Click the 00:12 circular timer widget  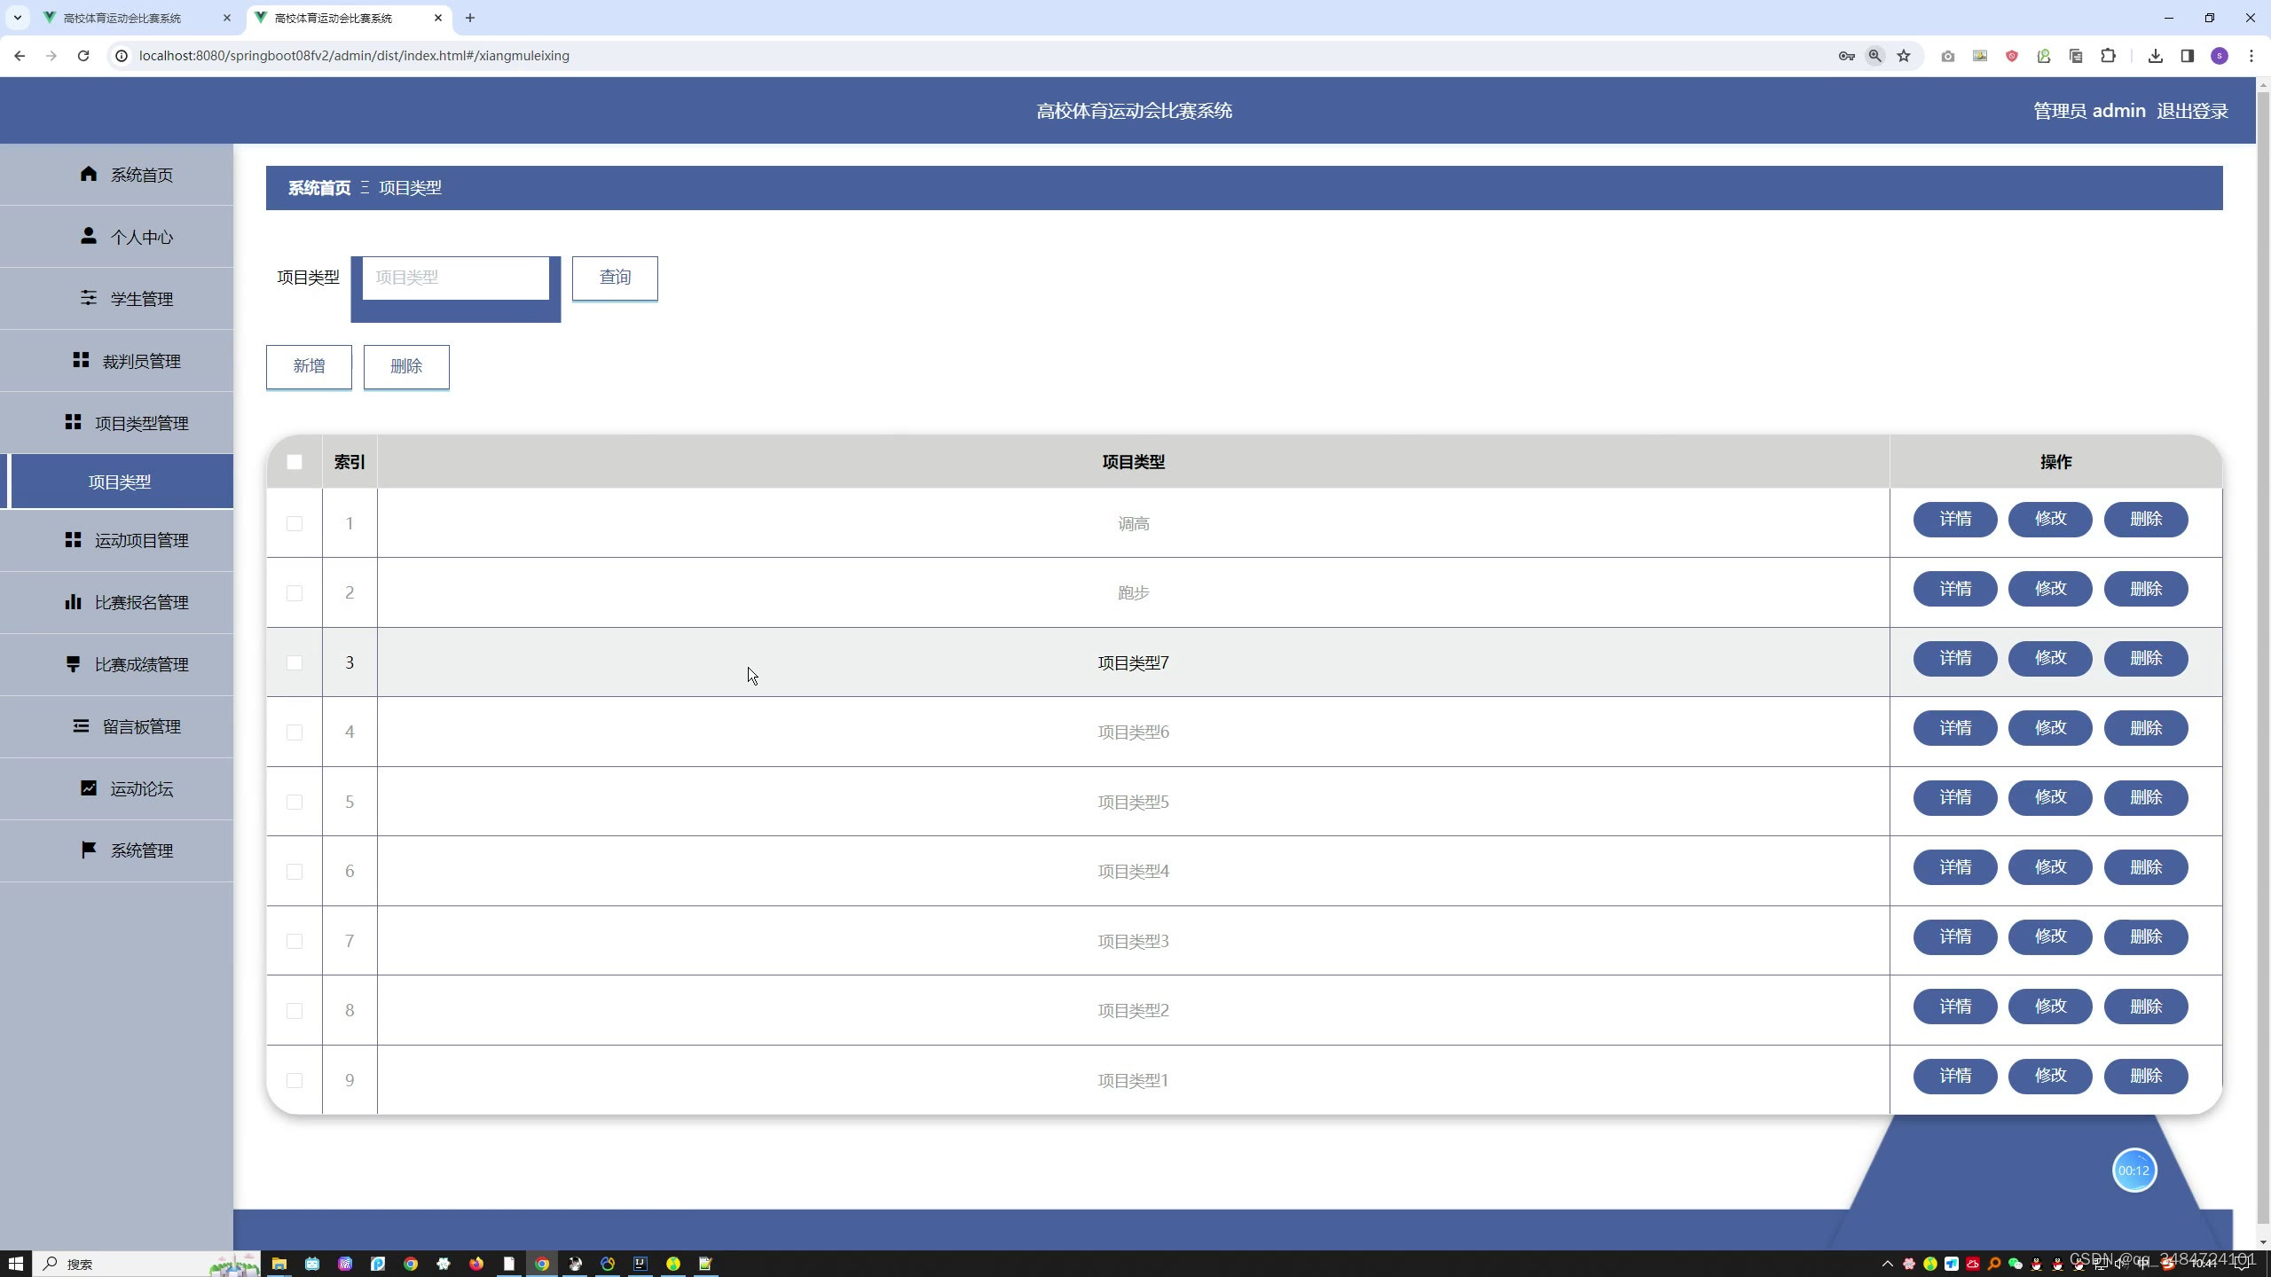(x=2133, y=1171)
